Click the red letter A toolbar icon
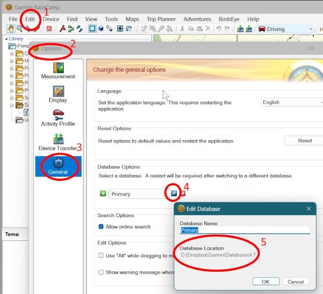 tap(63, 29)
